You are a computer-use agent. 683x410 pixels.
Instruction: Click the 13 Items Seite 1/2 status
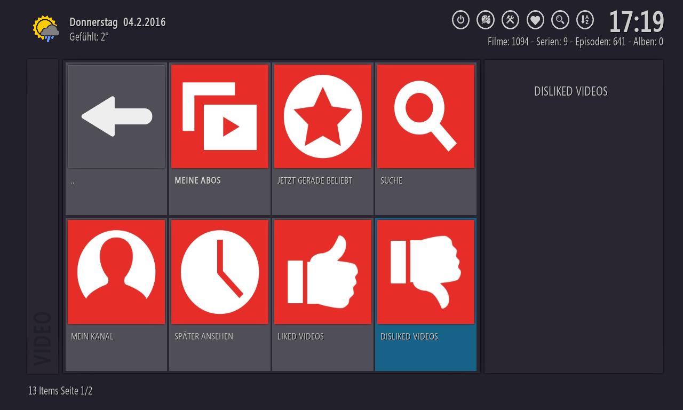pyautogui.click(x=60, y=391)
